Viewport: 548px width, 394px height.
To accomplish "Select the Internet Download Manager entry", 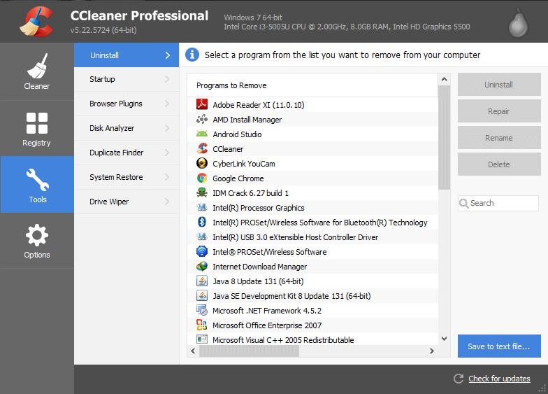I will (313, 266).
